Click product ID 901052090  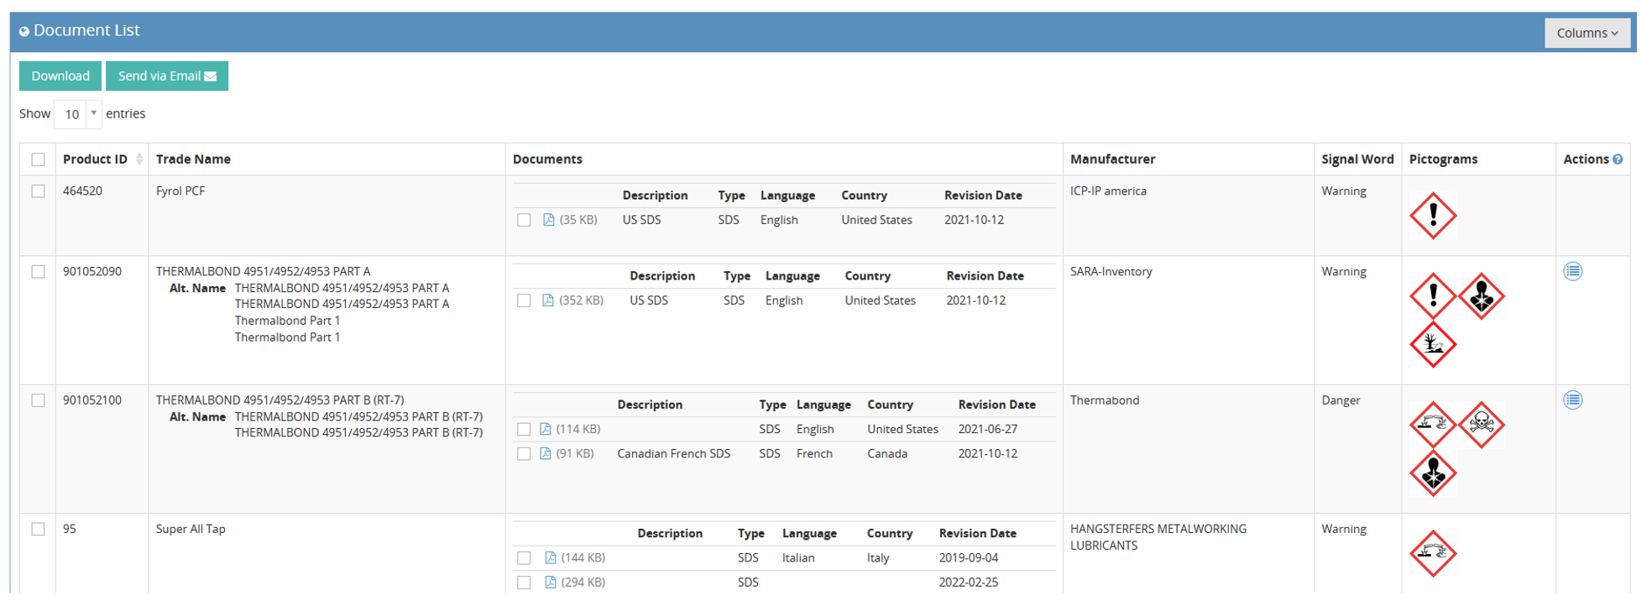tap(92, 272)
